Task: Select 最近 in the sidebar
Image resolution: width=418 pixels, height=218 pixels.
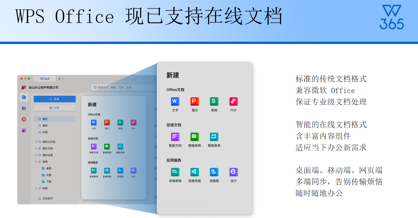Action: coord(55,119)
